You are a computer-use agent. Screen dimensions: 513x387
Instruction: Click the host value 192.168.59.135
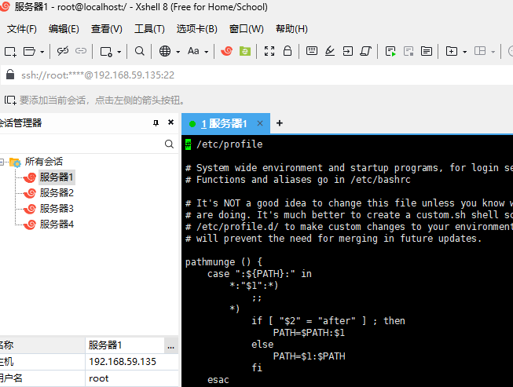(123, 362)
